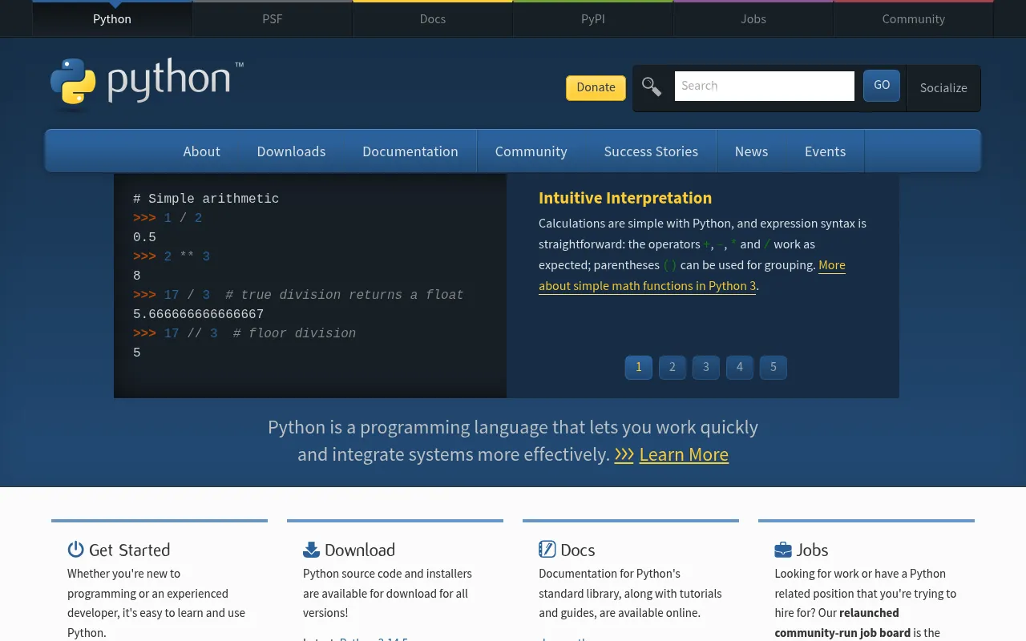Click the Python logo
The width and height of the screenshot is (1026, 641).
coord(146,81)
